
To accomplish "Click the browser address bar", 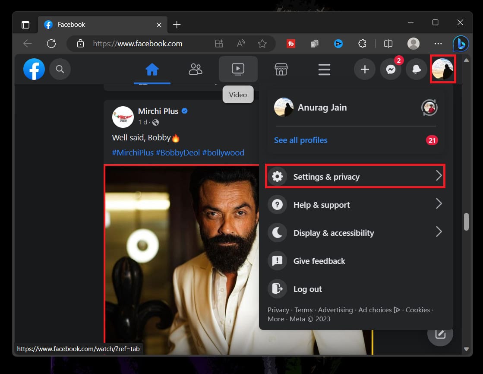I will pyautogui.click(x=147, y=43).
